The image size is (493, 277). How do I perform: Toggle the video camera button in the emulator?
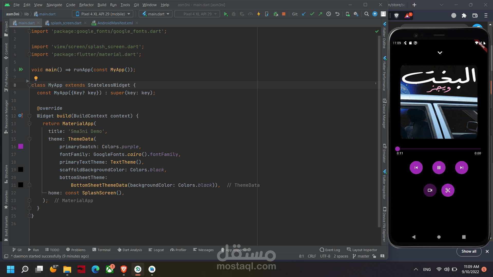coord(430,190)
